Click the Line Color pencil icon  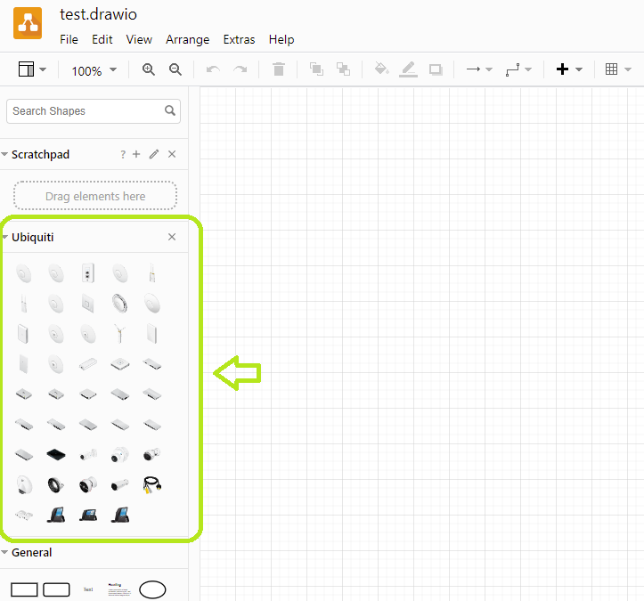click(408, 69)
